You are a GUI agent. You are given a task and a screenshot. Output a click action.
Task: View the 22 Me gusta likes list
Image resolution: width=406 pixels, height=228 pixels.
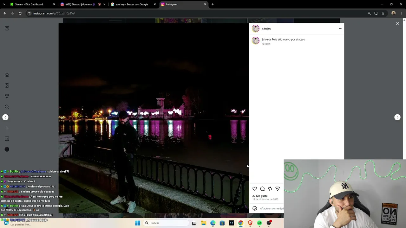(x=260, y=196)
